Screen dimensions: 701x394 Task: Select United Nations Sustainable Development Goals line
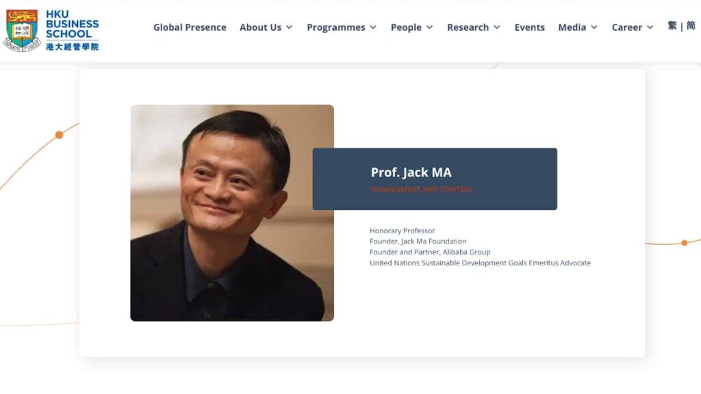pyautogui.click(x=480, y=263)
